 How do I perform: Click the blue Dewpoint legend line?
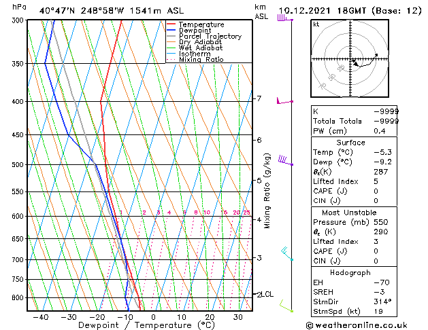pos(171,31)
